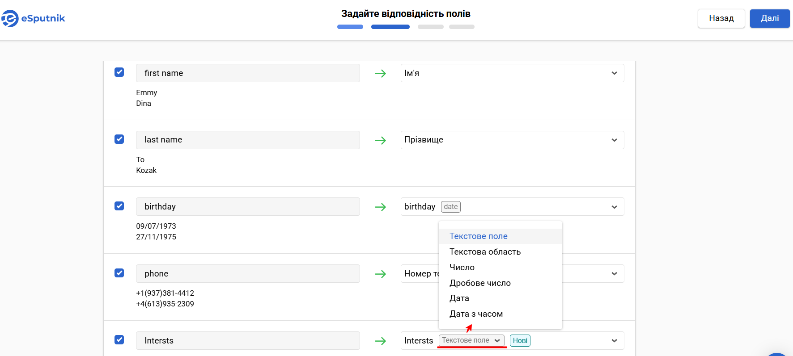
Task: Click the eSputnik logo
Action: [33, 18]
